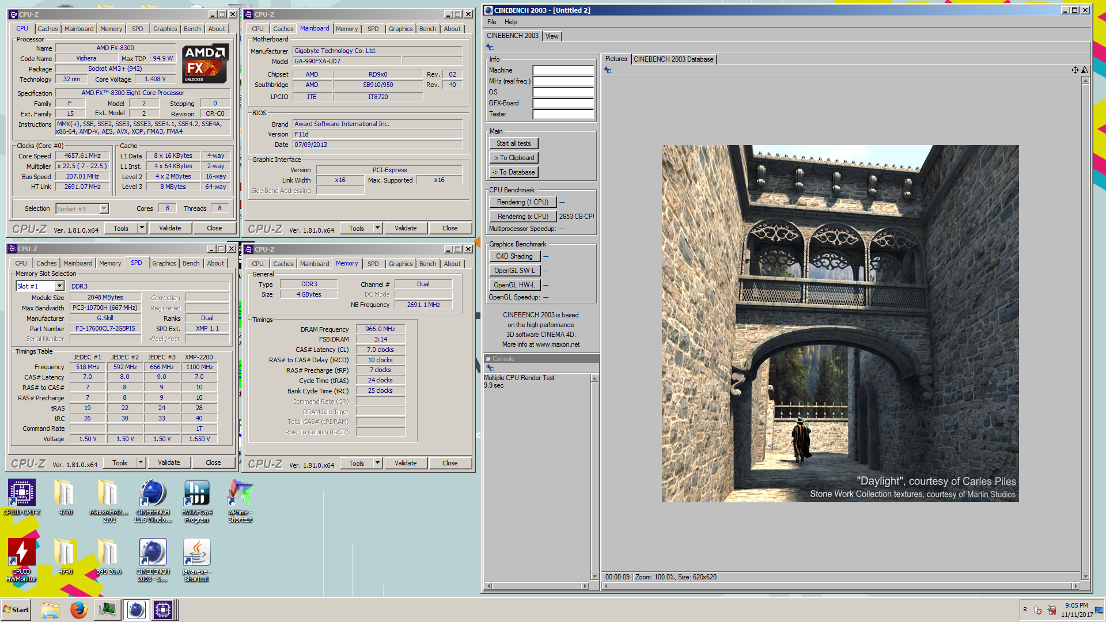Click the network tray icon
The width and height of the screenshot is (1106, 622).
(1051, 610)
